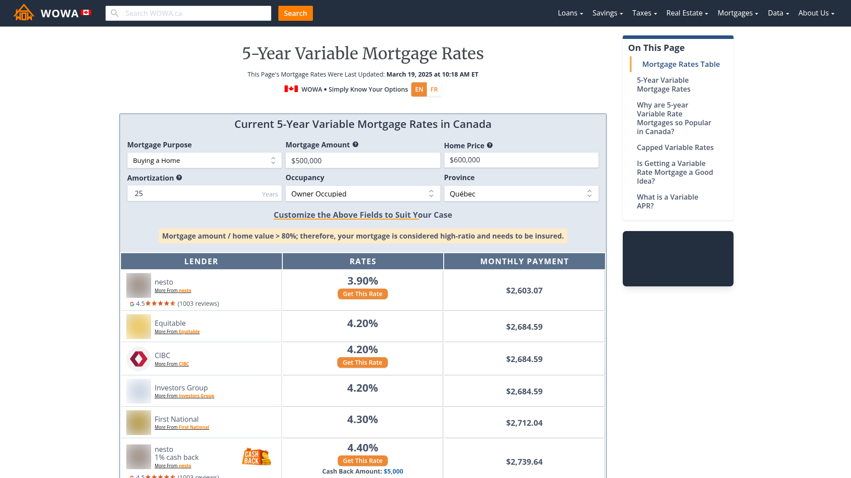Expand the Taxes menu

pyautogui.click(x=644, y=13)
